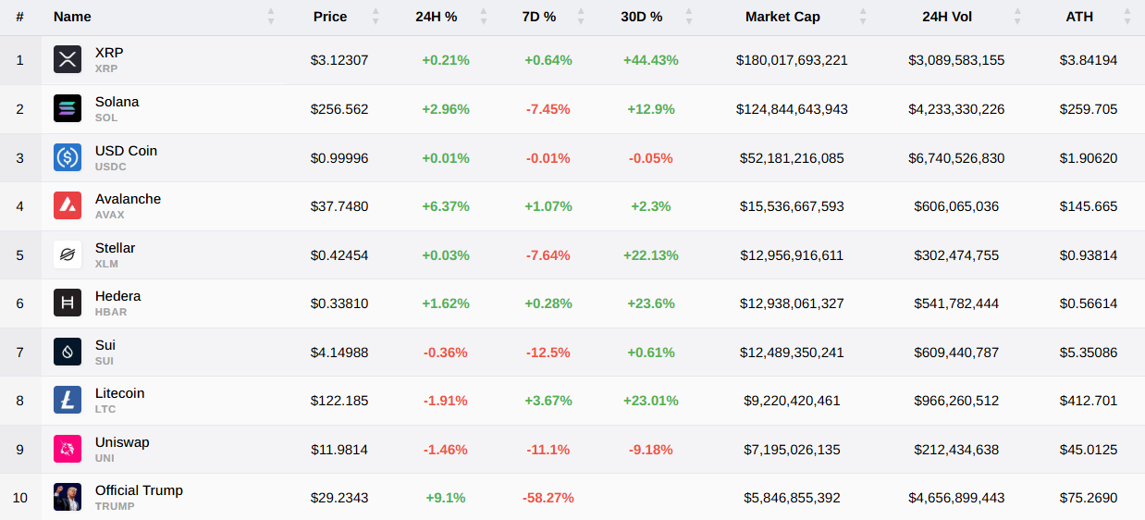Select Sui price $4.14988
The height and width of the screenshot is (520, 1145).
pyautogui.click(x=339, y=353)
